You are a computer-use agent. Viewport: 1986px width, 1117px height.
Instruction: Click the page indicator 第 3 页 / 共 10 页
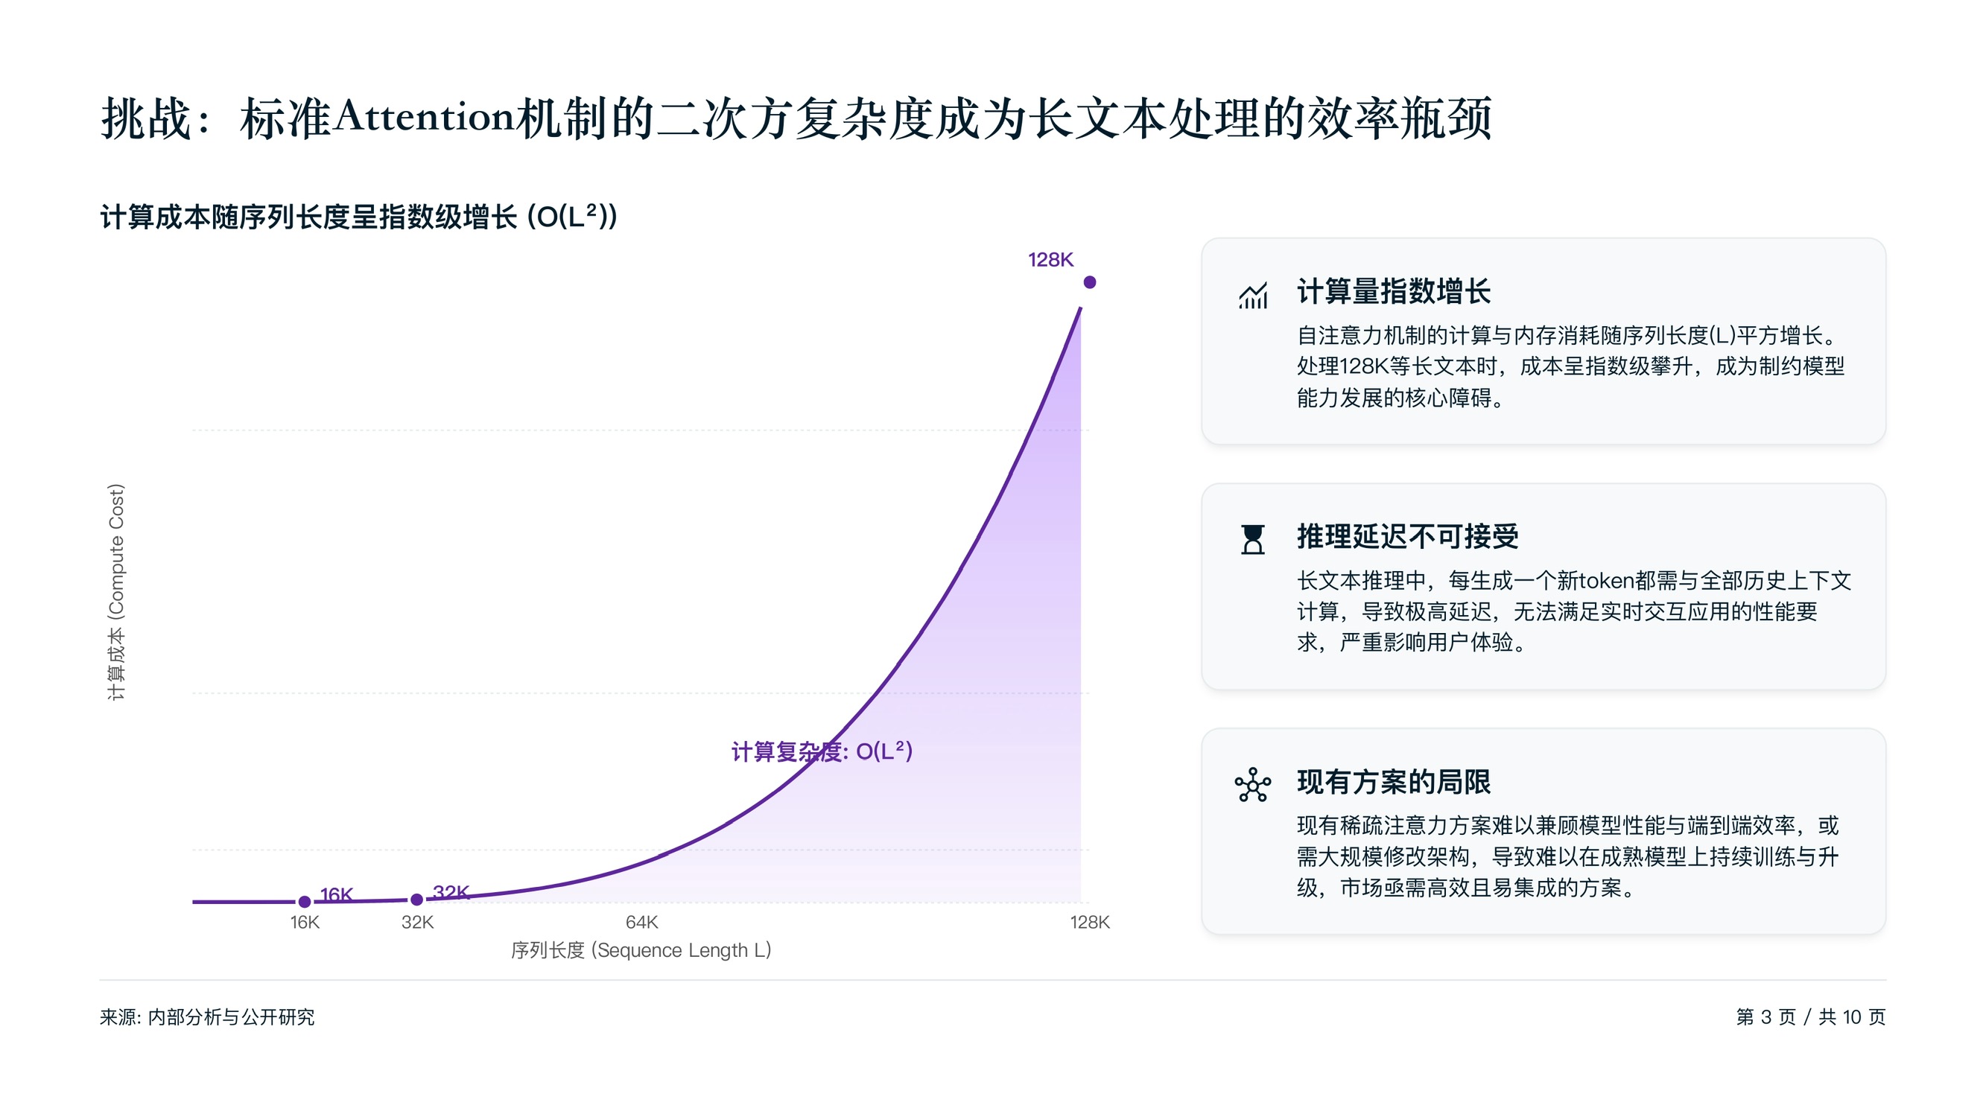coord(1810,1016)
